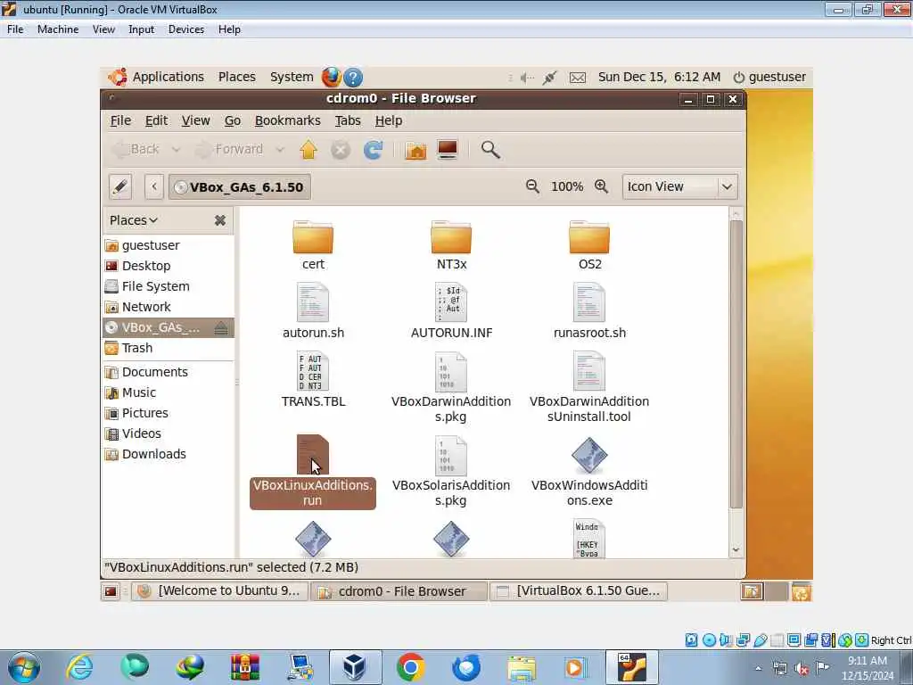Select VBoxWindowsAdditions.exe file

tap(589, 471)
